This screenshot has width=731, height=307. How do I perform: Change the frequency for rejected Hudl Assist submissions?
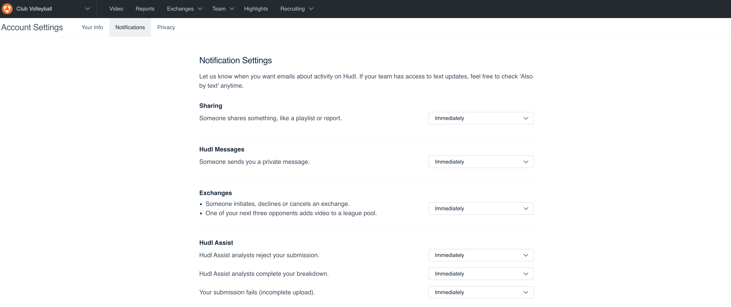point(481,255)
